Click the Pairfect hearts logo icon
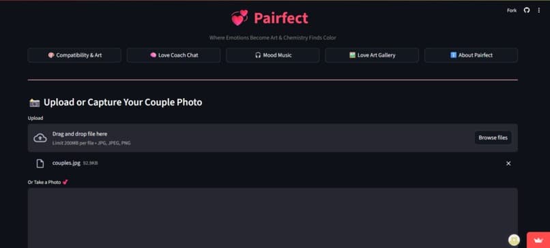This screenshot has height=248, width=550. tap(240, 18)
